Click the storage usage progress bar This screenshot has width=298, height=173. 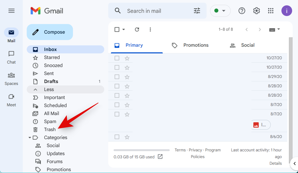[142, 150]
